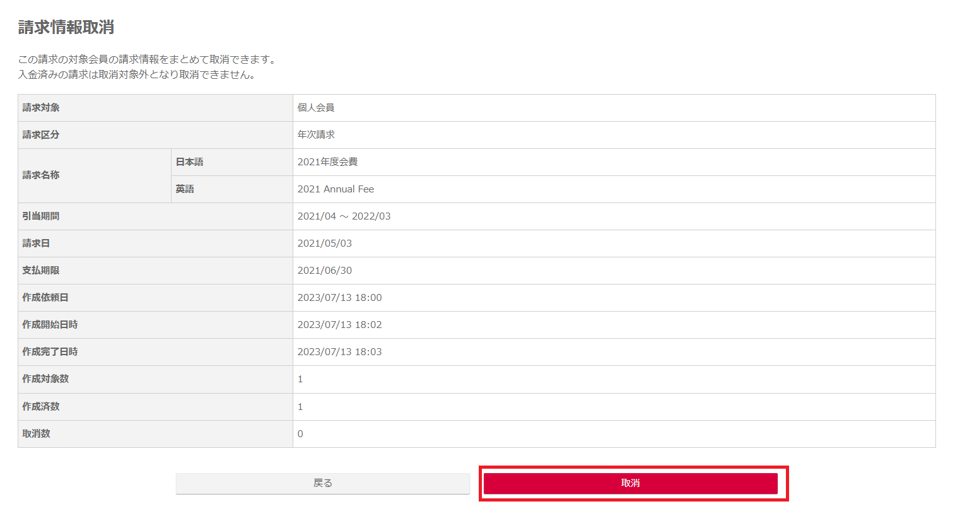Click the 2021 Annual Fee text
This screenshot has height=528, width=960.
click(336, 189)
